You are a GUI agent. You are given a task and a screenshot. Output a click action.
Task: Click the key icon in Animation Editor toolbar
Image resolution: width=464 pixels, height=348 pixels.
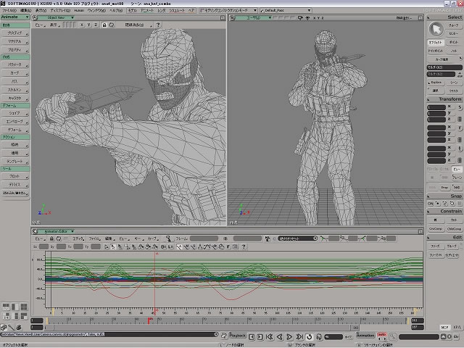pyautogui.click(x=168, y=238)
